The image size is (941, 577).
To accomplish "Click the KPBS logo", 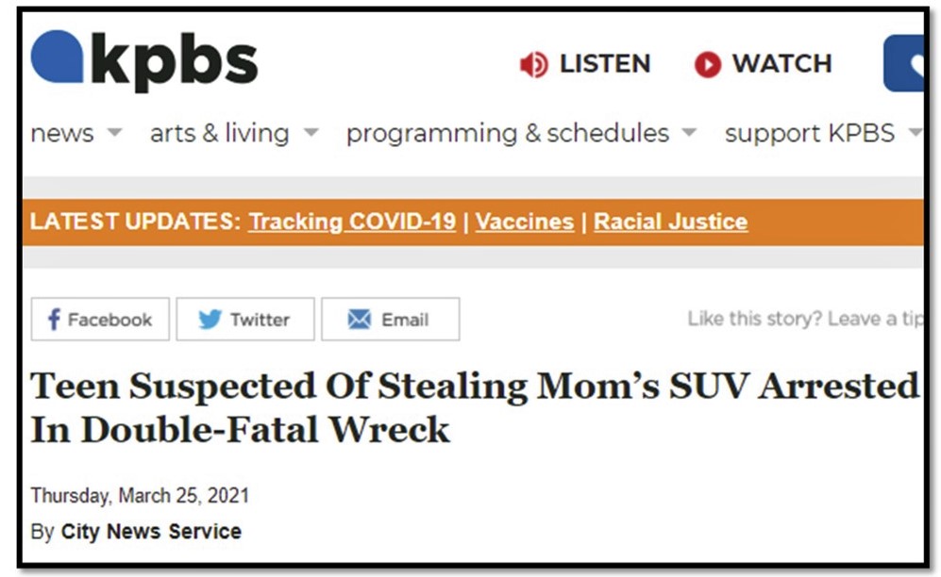I will point(144,60).
